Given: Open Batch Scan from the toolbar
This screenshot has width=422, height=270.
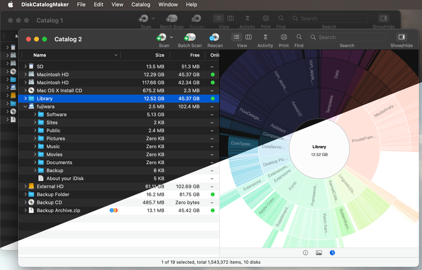Looking at the screenshot, I should point(189,37).
